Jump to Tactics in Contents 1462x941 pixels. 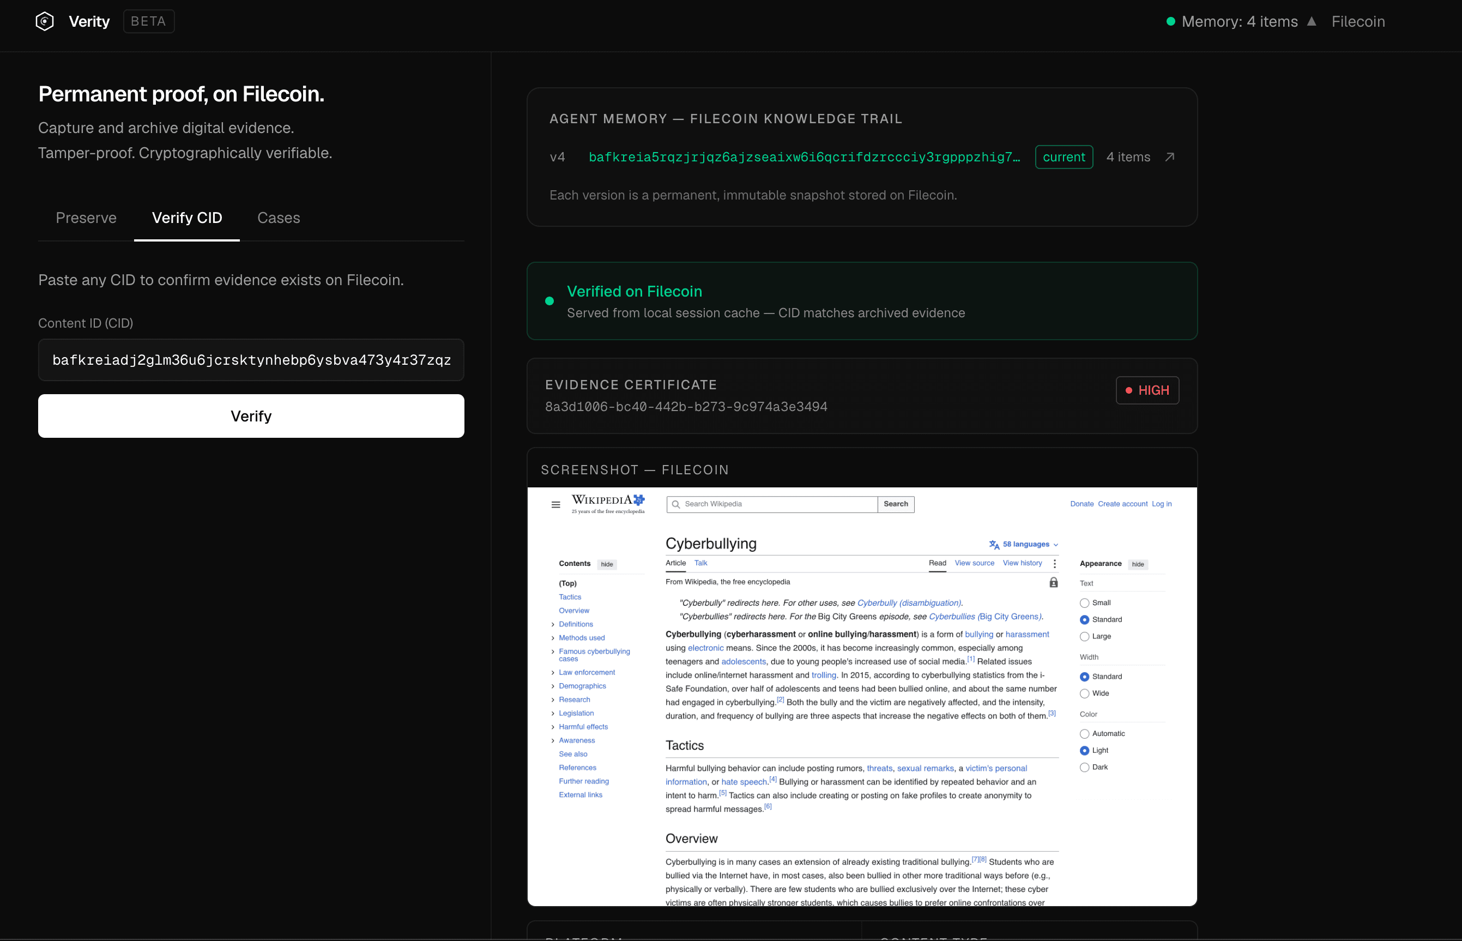[570, 597]
